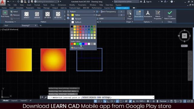Choose the AR-B816 hatch pattern
Viewport: 194px width, 109px height.
tap(48, 15)
